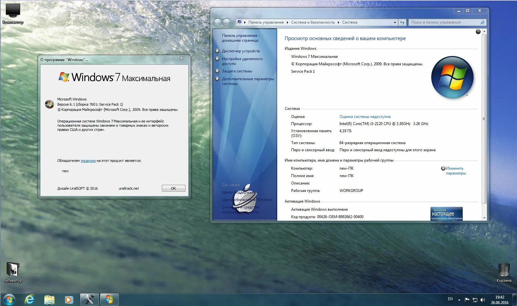
Task: Expand the address bar history dropdown
Action: coord(395,22)
